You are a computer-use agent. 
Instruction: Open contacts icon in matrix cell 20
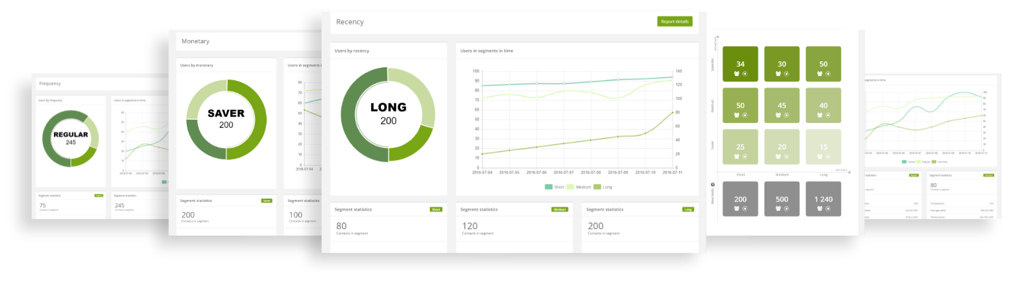(778, 157)
